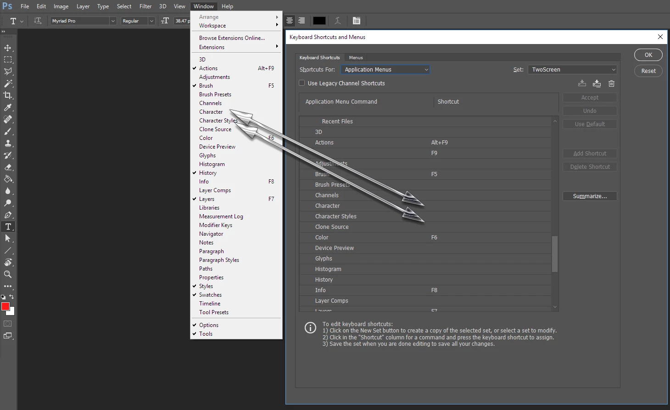Select the Dodge tool
The width and height of the screenshot is (670, 410).
(x=8, y=203)
